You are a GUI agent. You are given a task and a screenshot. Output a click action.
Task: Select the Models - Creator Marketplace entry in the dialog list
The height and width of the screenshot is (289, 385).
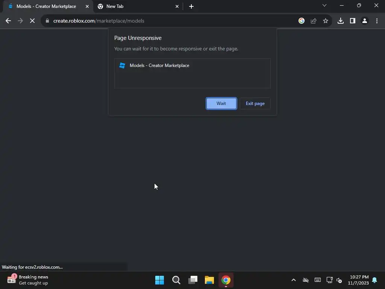192,65
